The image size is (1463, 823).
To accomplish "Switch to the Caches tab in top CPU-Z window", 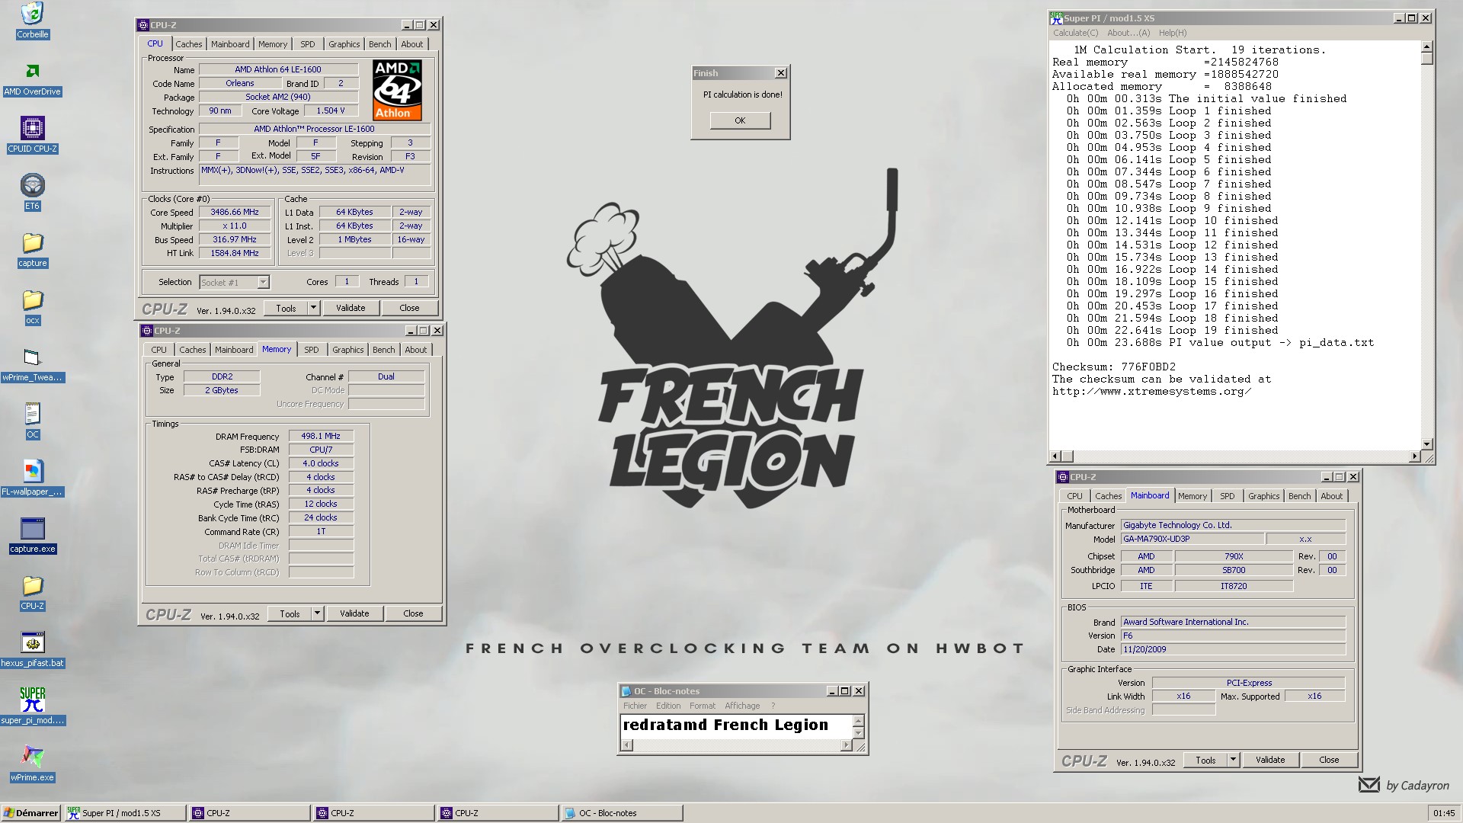I will (189, 44).
